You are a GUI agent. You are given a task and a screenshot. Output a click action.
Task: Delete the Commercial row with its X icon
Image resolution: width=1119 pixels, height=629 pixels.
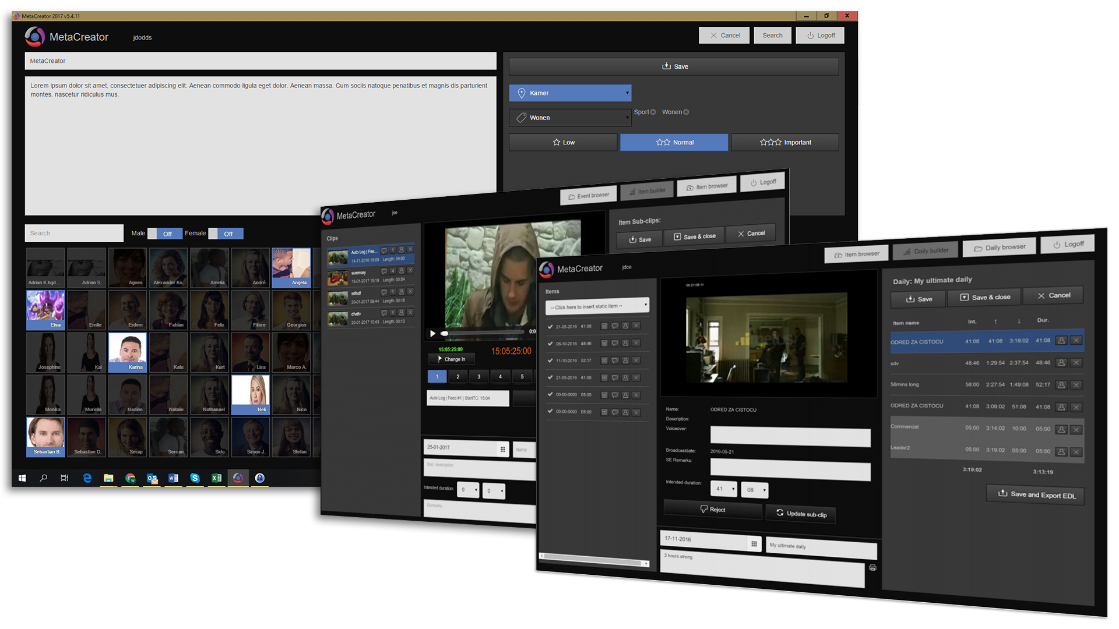(1076, 430)
